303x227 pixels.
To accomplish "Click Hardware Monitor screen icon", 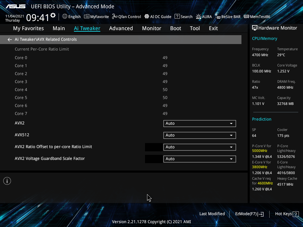I will click(255, 28).
